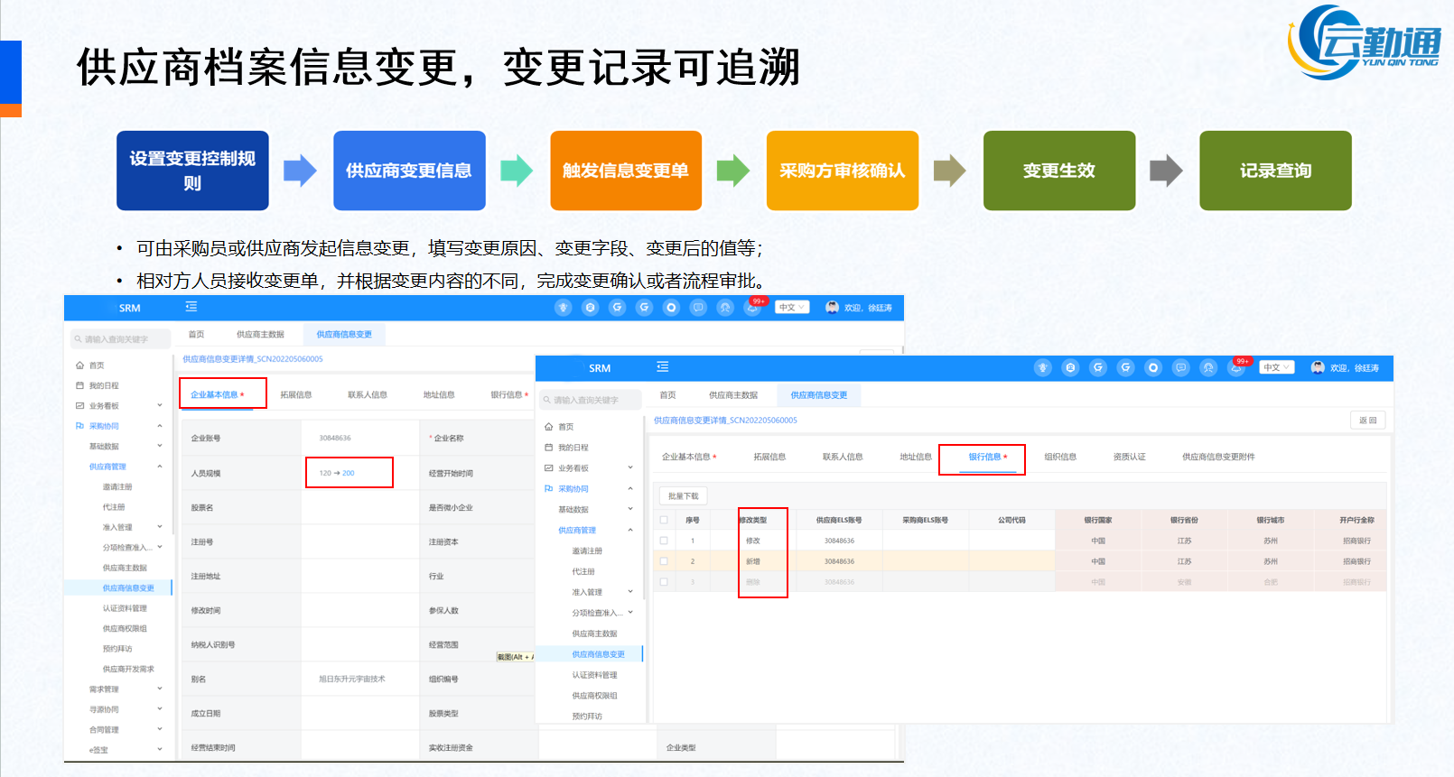Select 邀请注册 in front sidebar
1454x777 pixels.
(x=587, y=550)
